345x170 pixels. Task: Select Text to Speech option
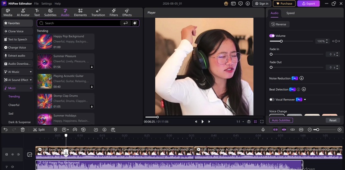[x=18, y=39]
